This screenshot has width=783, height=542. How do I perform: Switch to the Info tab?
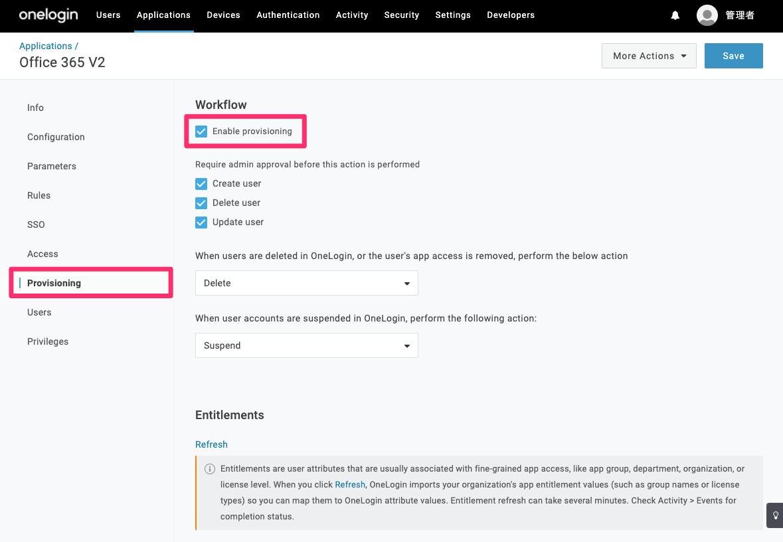pos(35,108)
